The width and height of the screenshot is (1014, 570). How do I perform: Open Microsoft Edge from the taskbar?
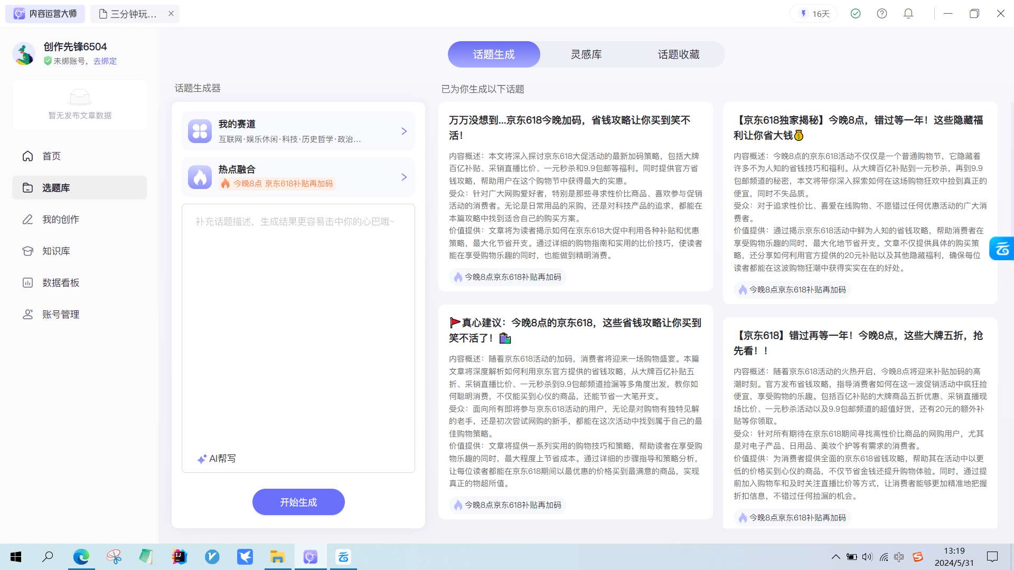point(81,557)
